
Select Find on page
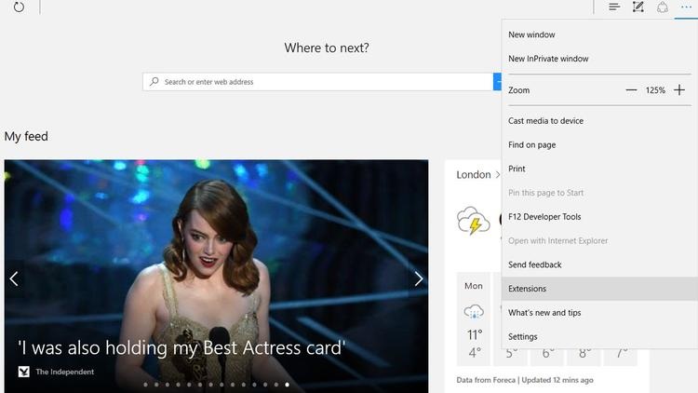(532, 144)
